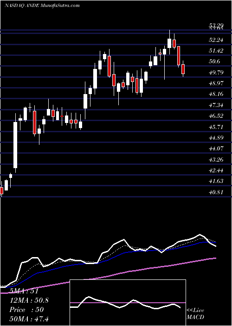The height and width of the screenshot is (326, 232).
Task: Click the 42.44 price label
Action: pyautogui.click(x=216, y=170)
